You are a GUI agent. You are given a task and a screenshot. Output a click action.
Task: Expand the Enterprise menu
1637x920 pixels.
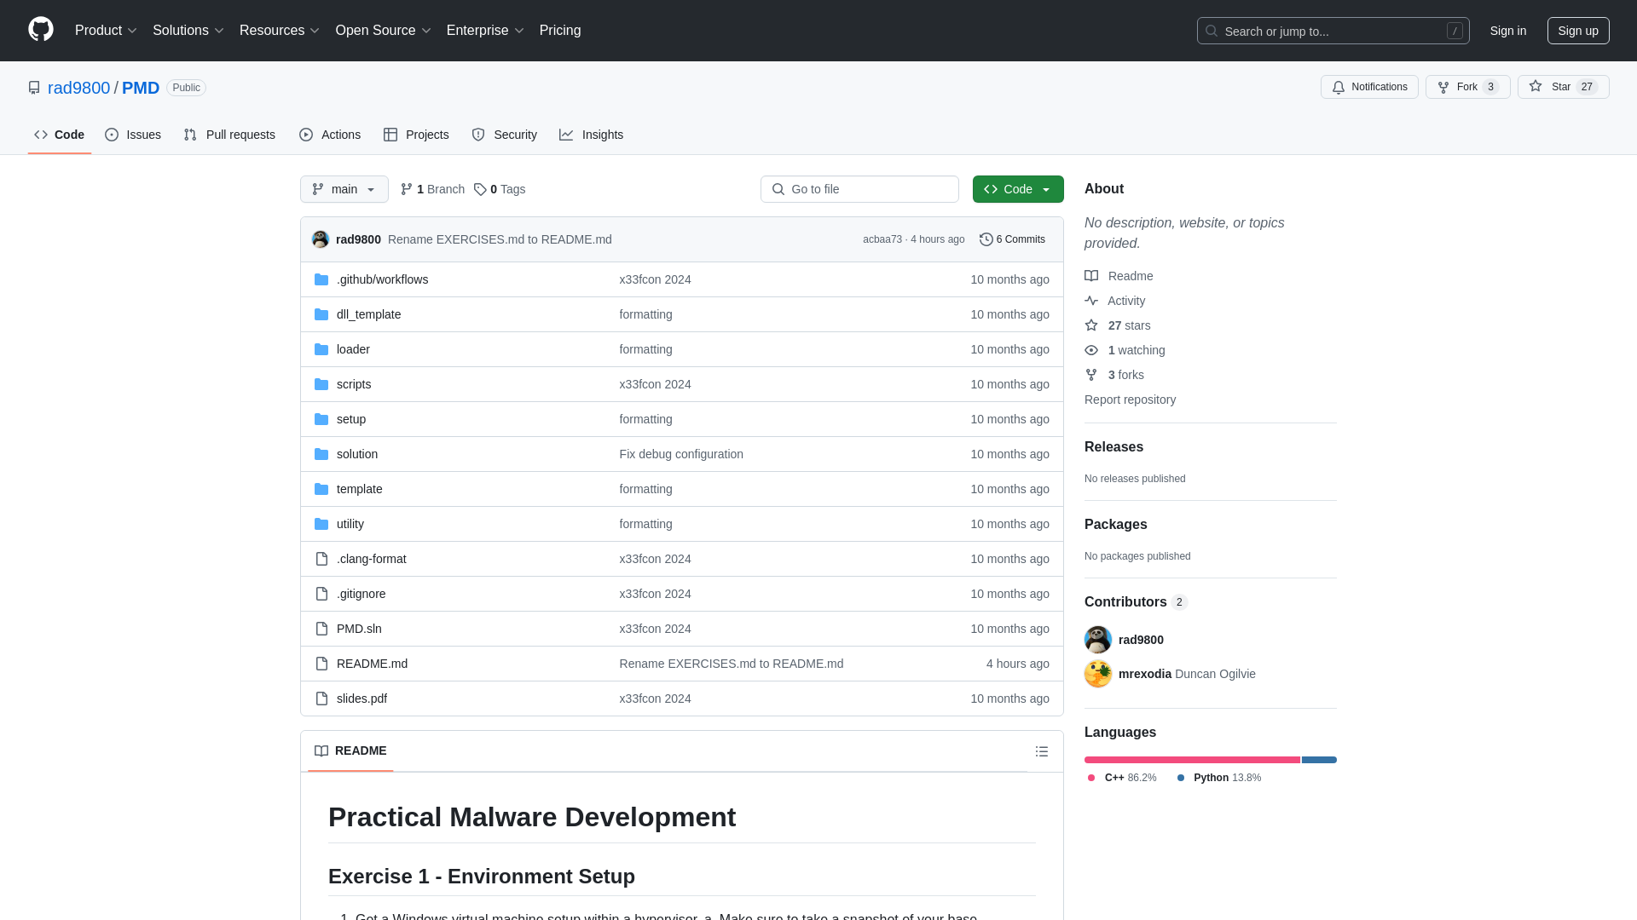[485, 31]
